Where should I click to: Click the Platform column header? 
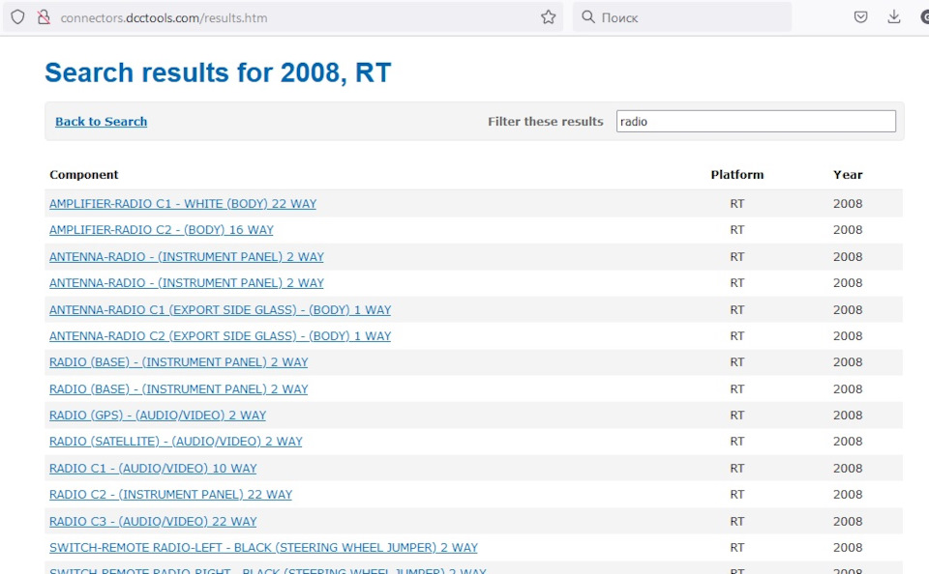[x=737, y=175]
